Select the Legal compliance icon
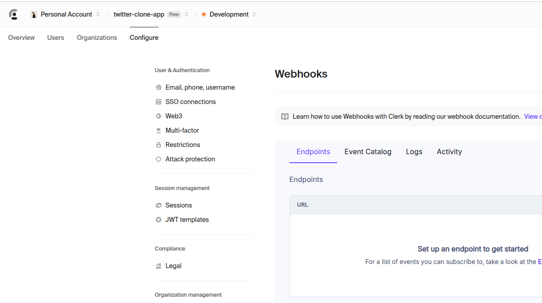Viewport: 542px width, 303px height. coord(159,265)
